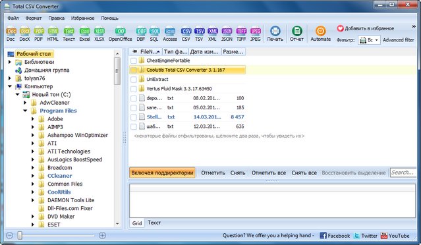Check the depo... txt file checkbox

tap(134, 98)
